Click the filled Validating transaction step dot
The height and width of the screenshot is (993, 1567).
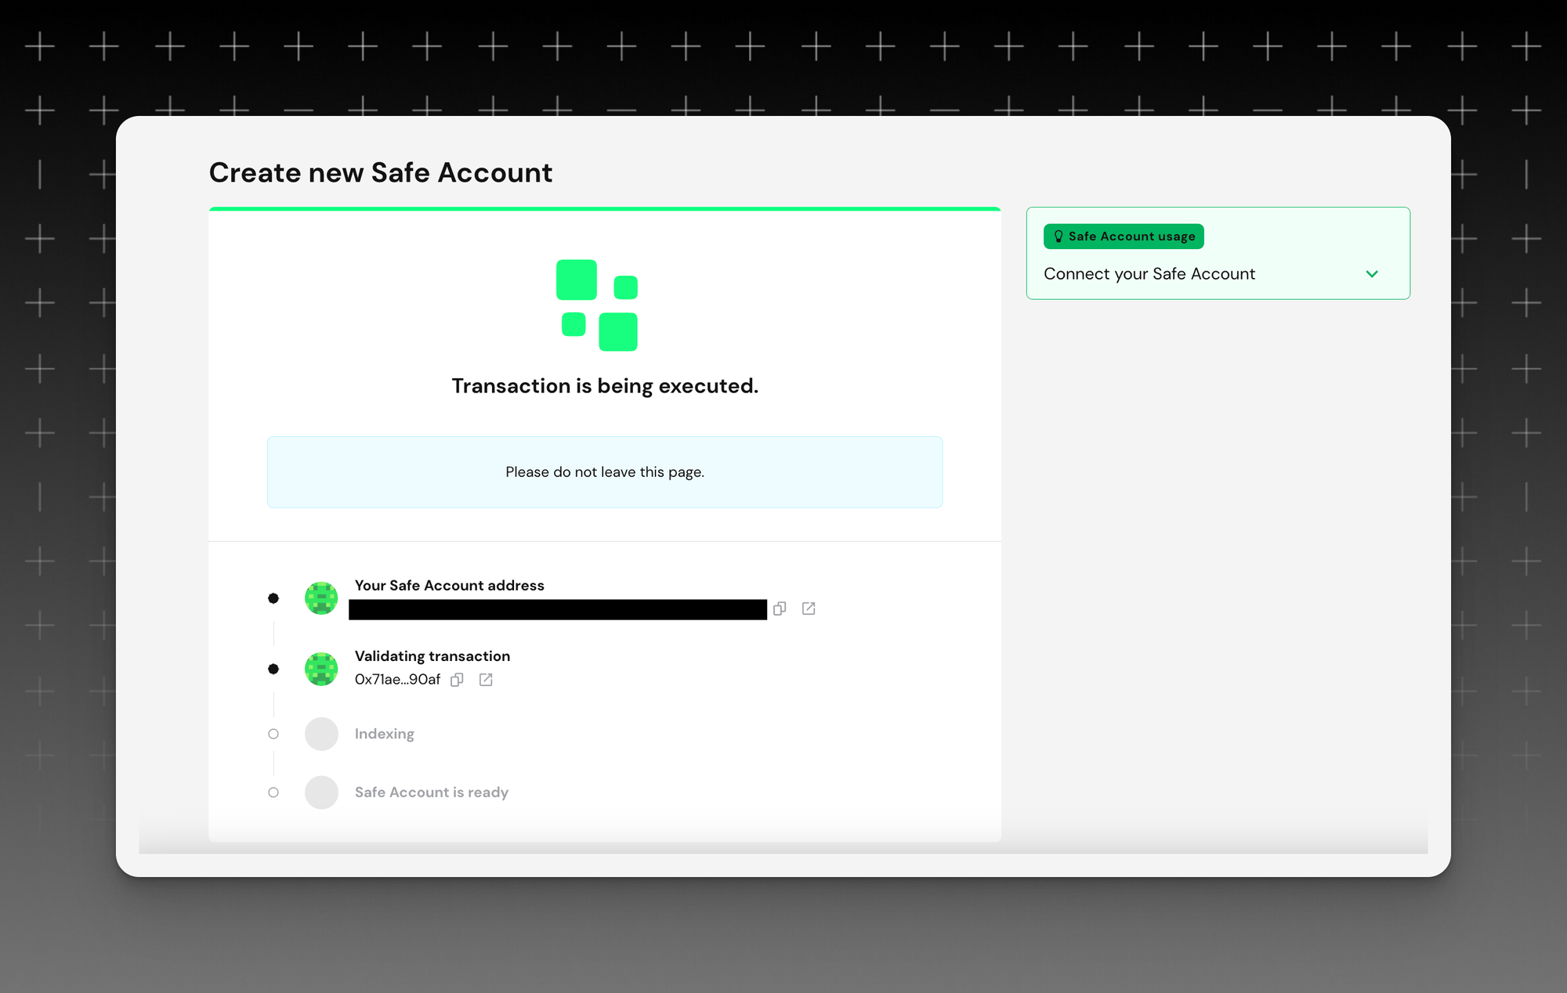click(x=273, y=669)
